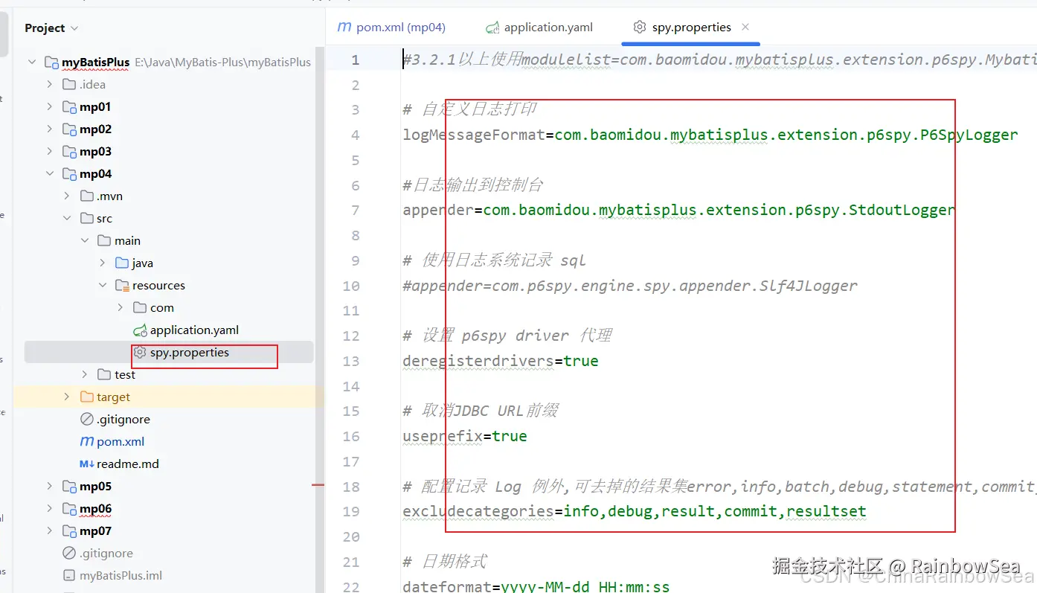Open myBatisPlus.iml in the project tree
Viewport: 1037px width, 593px height.
[121, 575]
